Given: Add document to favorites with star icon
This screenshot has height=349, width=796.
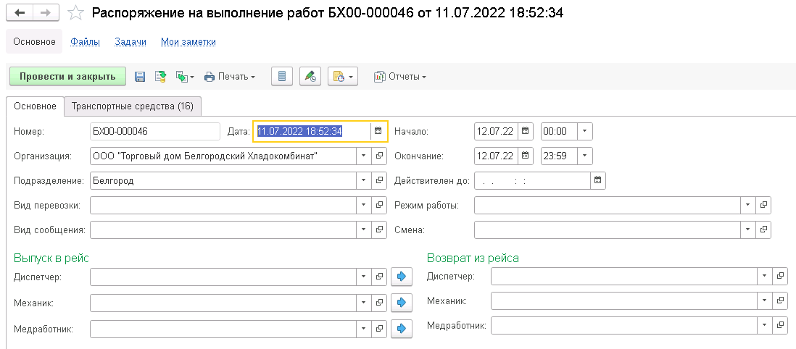Looking at the screenshot, I should [x=75, y=13].
